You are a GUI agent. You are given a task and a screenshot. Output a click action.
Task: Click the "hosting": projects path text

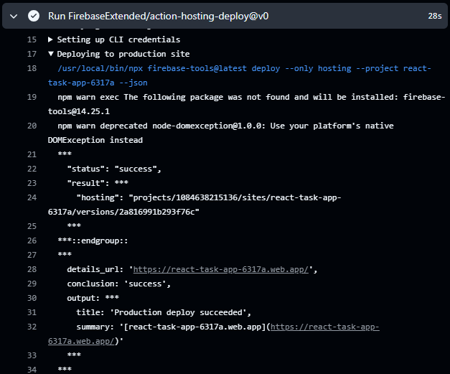click(x=194, y=205)
